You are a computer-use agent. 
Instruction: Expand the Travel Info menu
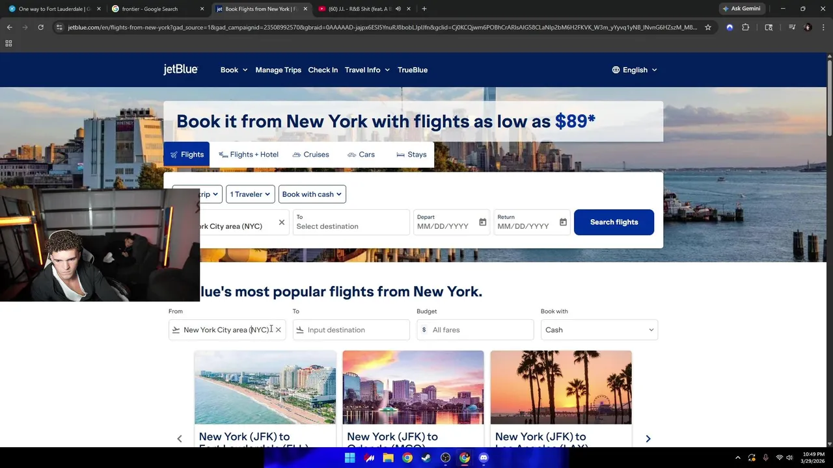(367, 70)
